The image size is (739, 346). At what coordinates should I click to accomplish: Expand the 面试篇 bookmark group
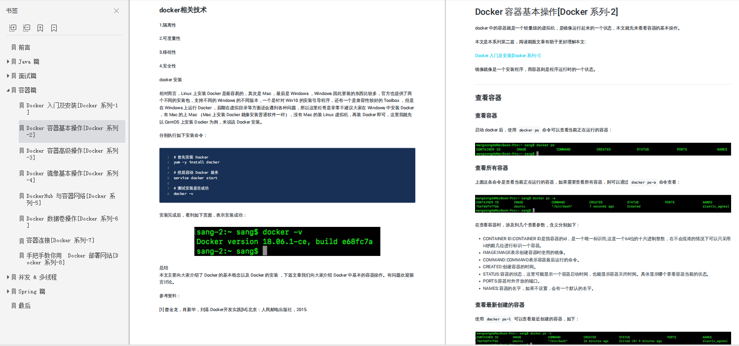[8, 76]
